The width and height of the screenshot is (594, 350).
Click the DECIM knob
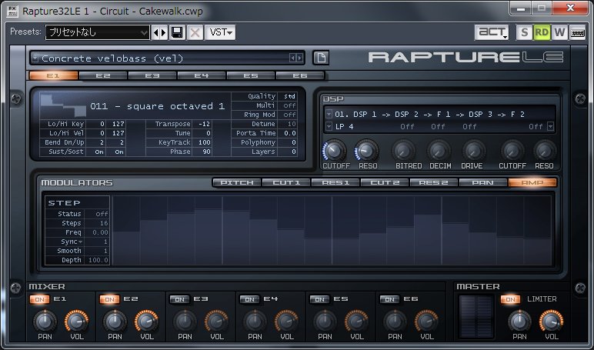pyautogui.click(x=439, y=151)
